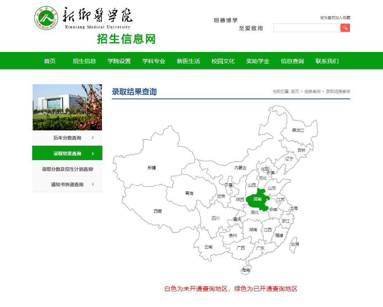Click 重庆 on the map
This screenshot has height=307, width=383.
tap(237, 219)
